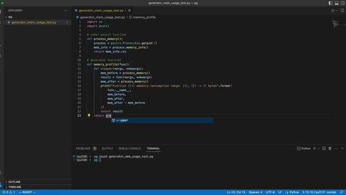The height and width of the screenshot is (195, 346).
Task: Open the new terminal profile dropdown
Action: click(x=318, y=148)
